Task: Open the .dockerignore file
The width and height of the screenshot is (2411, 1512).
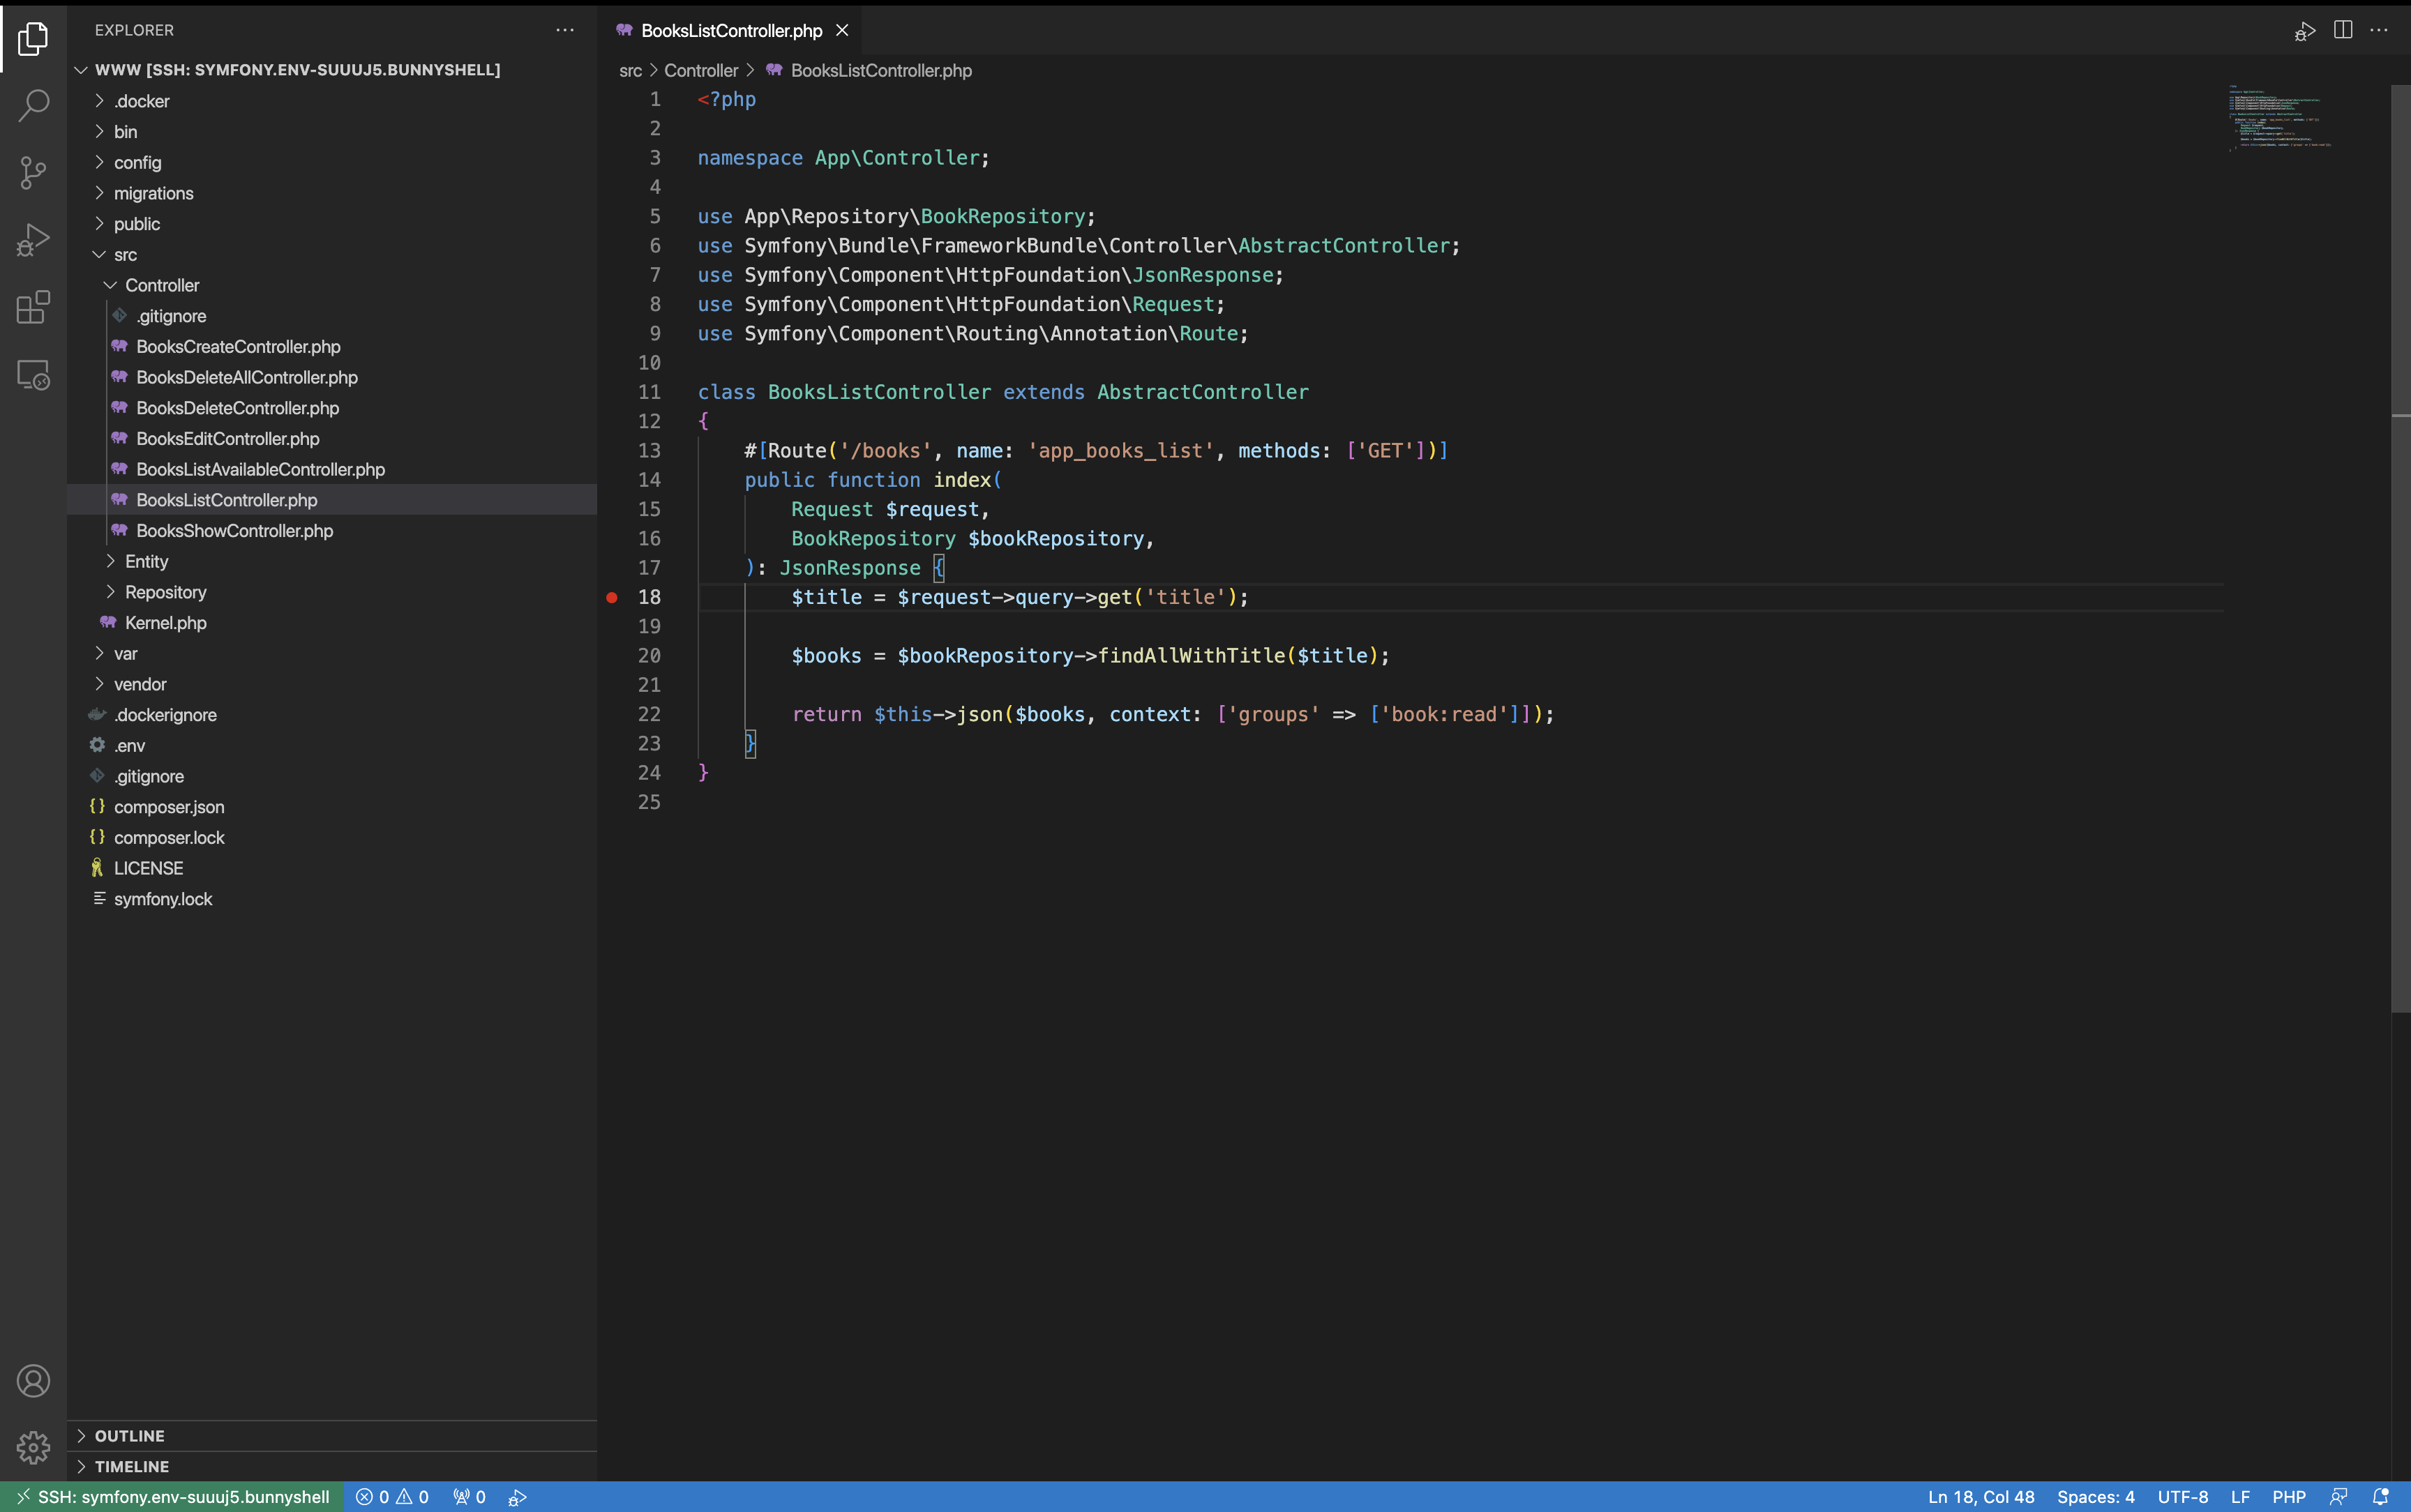Action: tap(332, 715)
